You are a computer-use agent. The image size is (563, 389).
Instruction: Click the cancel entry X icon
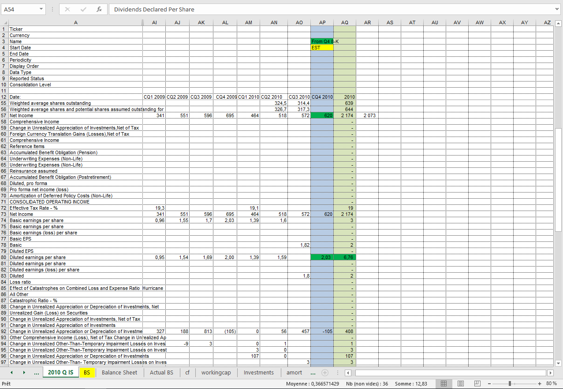[67, 9]
